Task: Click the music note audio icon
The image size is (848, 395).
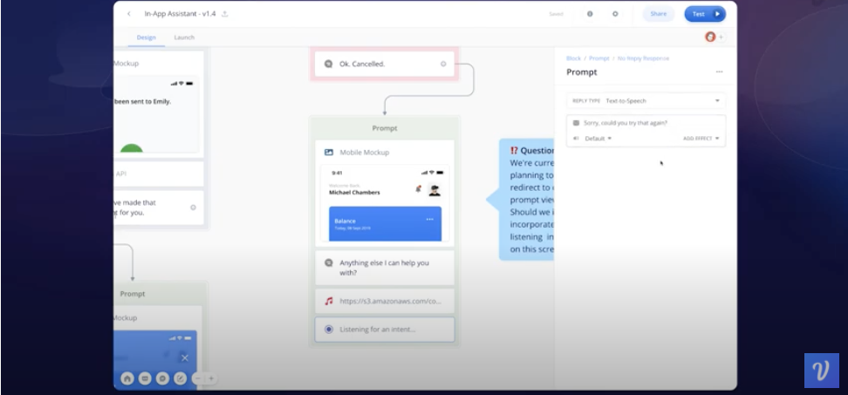Action: point(328,301)
